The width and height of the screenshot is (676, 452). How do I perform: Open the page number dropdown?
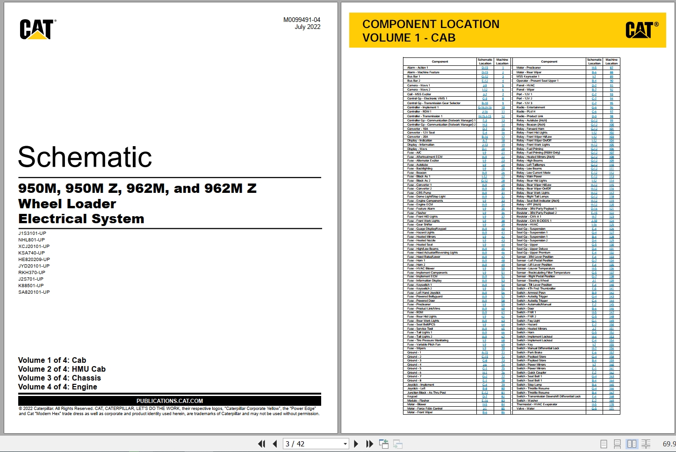coord(345,444)
